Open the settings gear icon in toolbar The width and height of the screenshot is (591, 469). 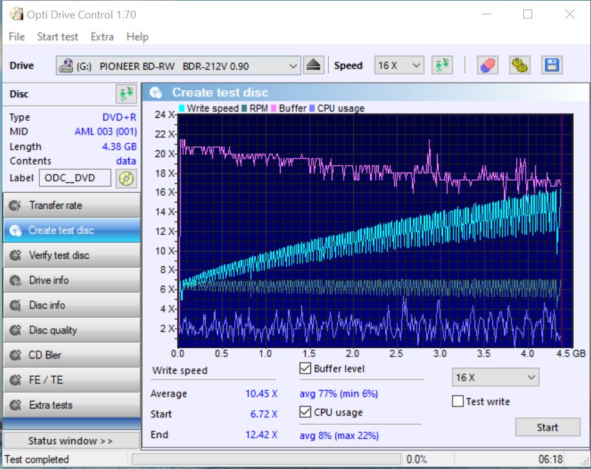click(x=519, y=65)
